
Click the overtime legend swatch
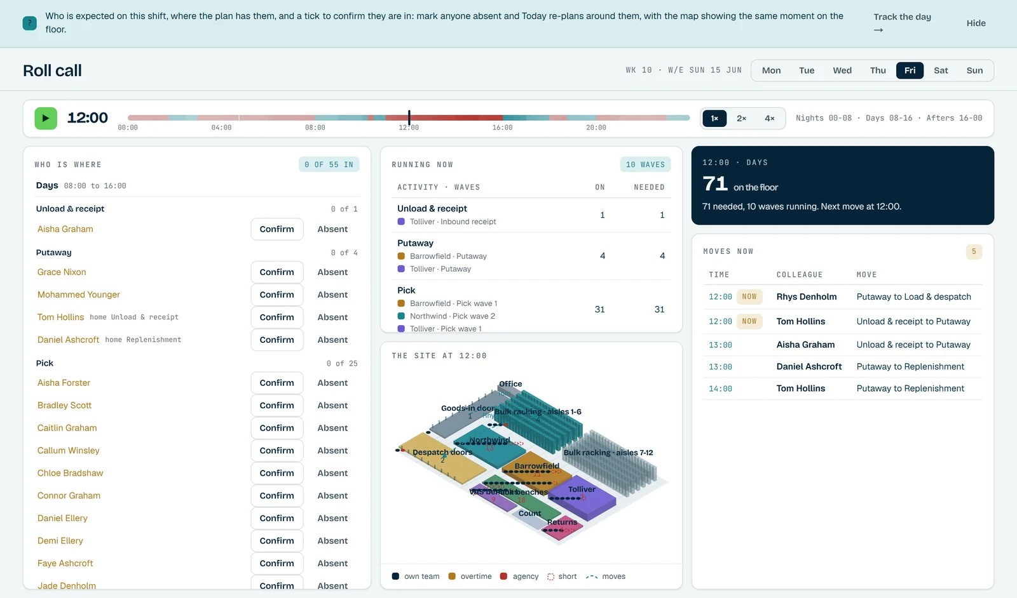pos(452,576)
